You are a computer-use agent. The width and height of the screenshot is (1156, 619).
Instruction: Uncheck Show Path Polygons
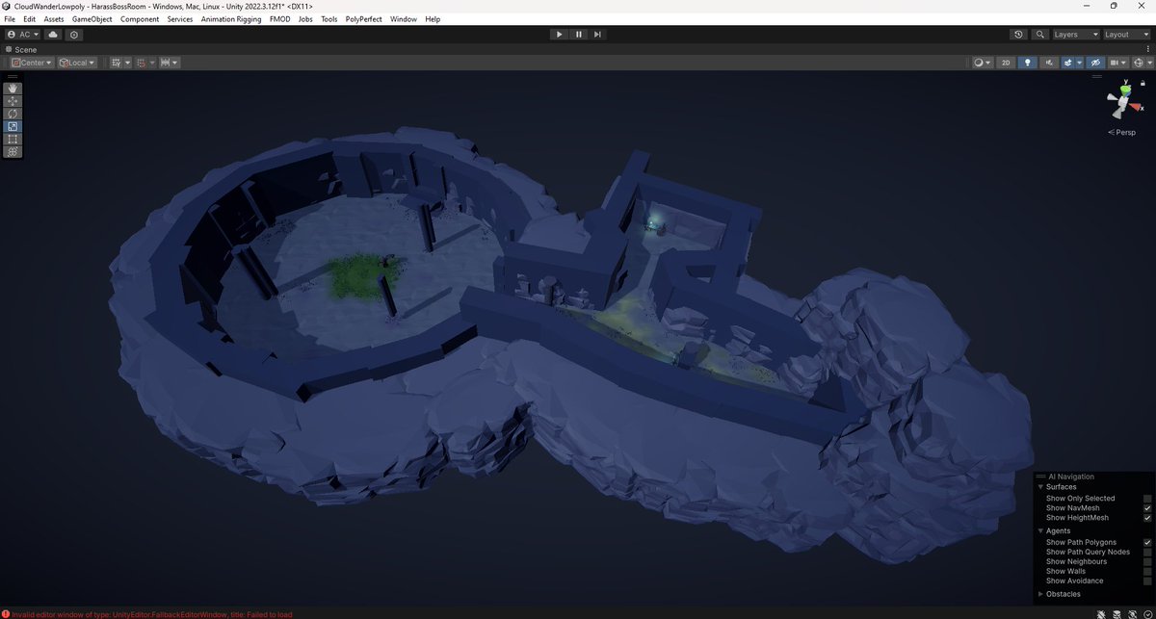tap(1147, 542)
